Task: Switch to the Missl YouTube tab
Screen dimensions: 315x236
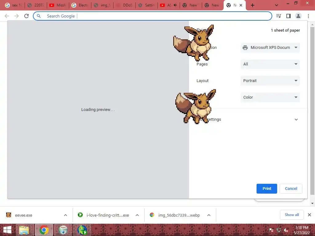Action: 58,5
